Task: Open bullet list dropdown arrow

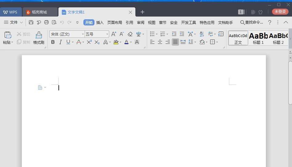Action: click(x=157, y=34)
